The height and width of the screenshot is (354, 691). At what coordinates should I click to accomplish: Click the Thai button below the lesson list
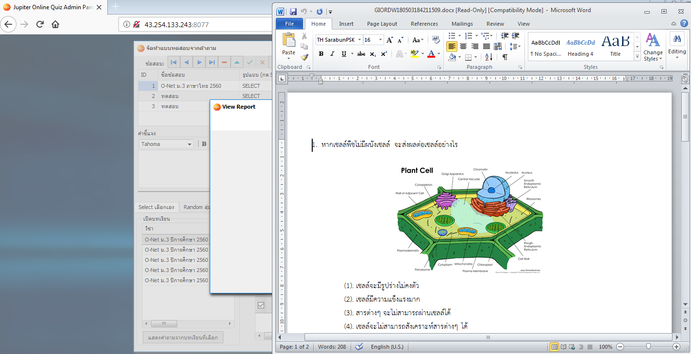(183, 337)
